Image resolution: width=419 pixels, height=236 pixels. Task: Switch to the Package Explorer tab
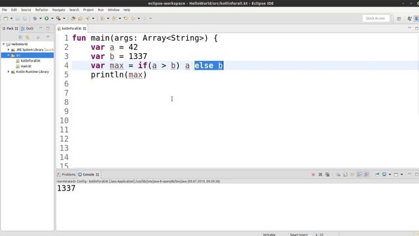pyautogui.click(x=10, y=28)
